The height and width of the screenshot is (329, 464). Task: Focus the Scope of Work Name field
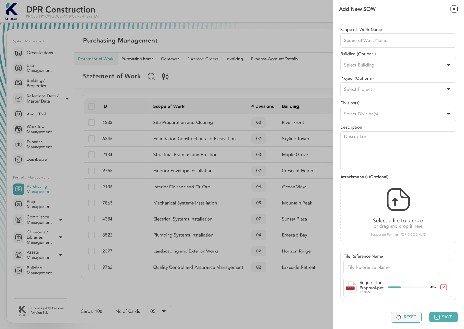coord(398,41)
